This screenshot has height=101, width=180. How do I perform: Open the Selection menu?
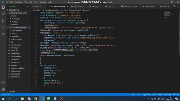click(19, 2)
